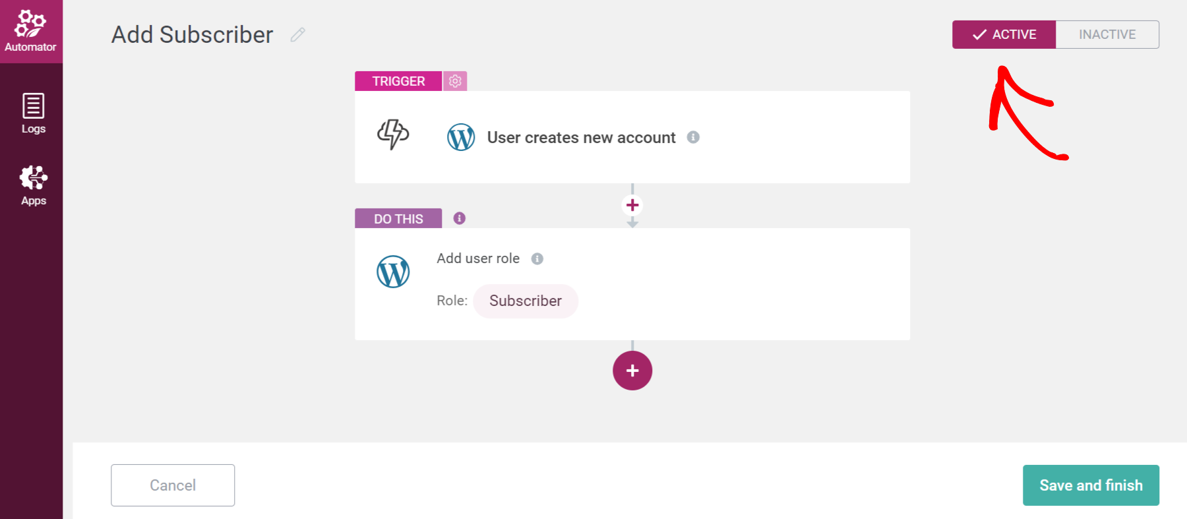Open trigger settings via the gear icon
Image resolution: width=1187 pixels, height=519 pixels.
[454, 80]
